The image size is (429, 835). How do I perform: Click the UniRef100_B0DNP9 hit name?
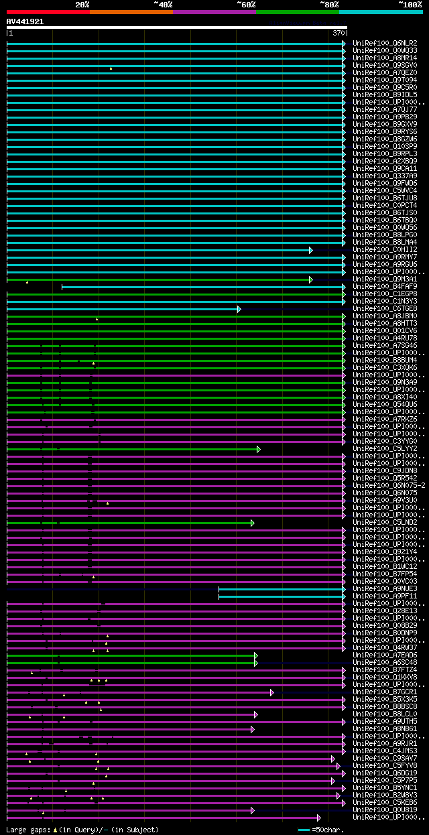tap(385, 633)
